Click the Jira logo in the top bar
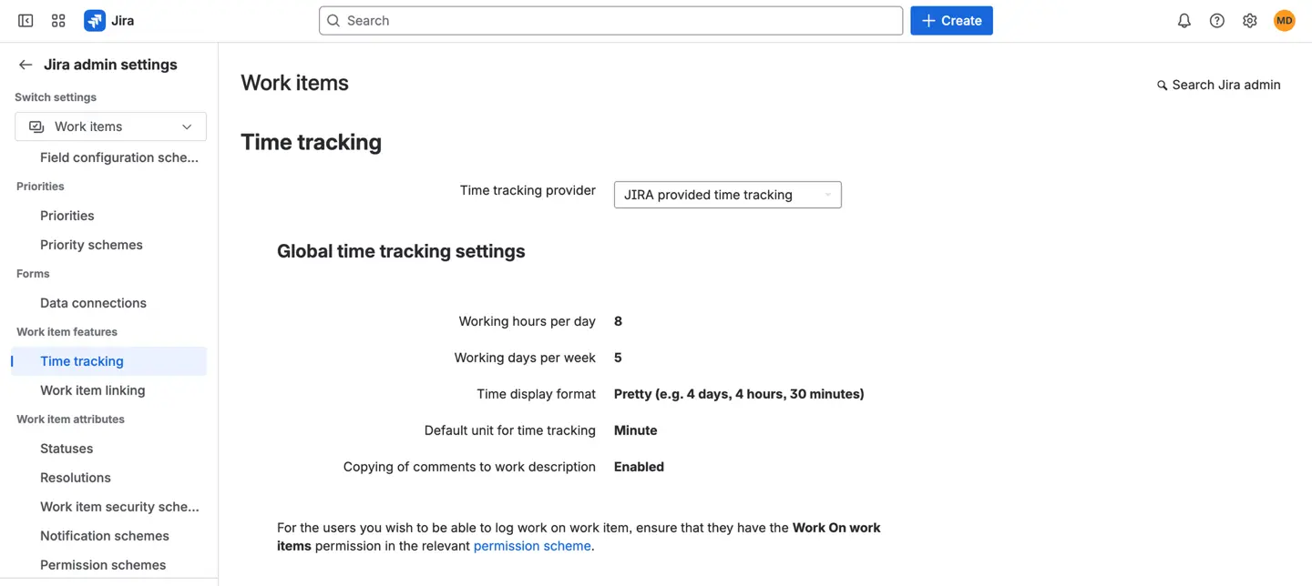 [95, 20]
